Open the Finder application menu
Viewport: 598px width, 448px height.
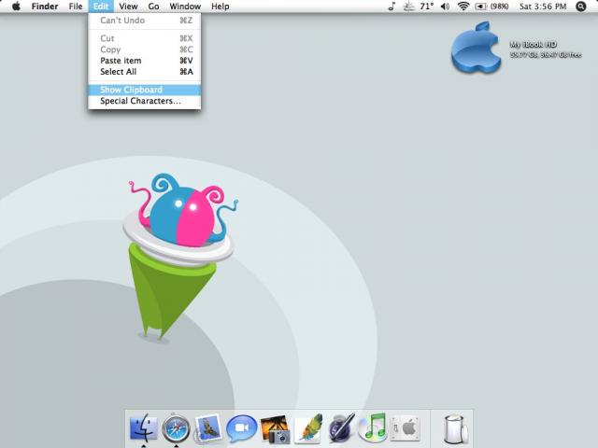(45, 7)
